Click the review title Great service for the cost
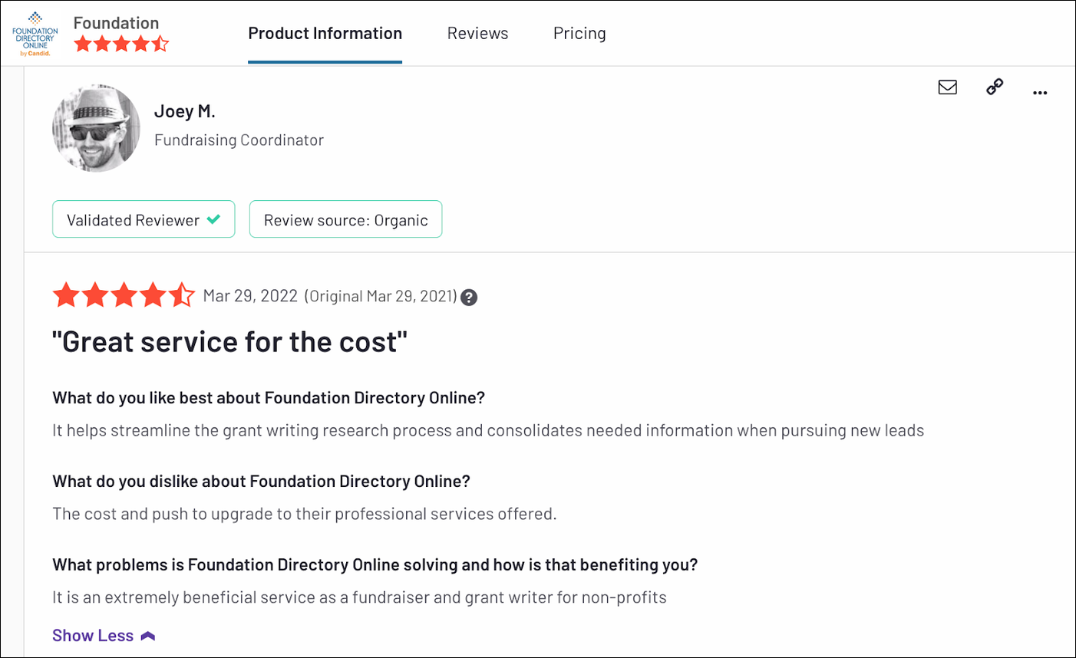This screenshot has height=658, width=1076. 230,341
